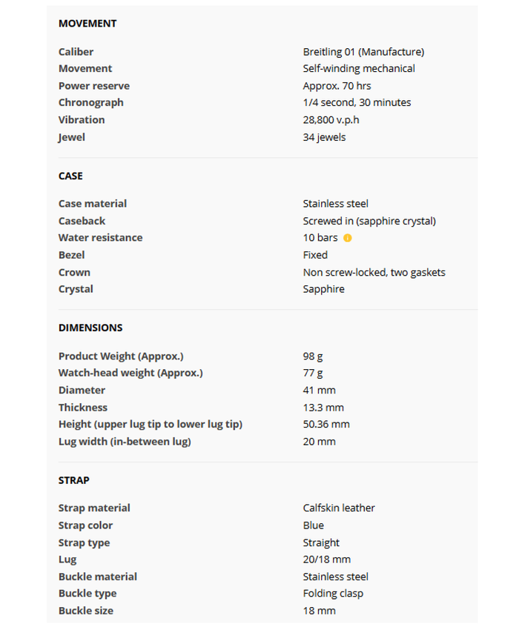This screenshot has height=630, width=519.
Task: Click the MOVEMENT section heading
Action: [x=87, y=24]
